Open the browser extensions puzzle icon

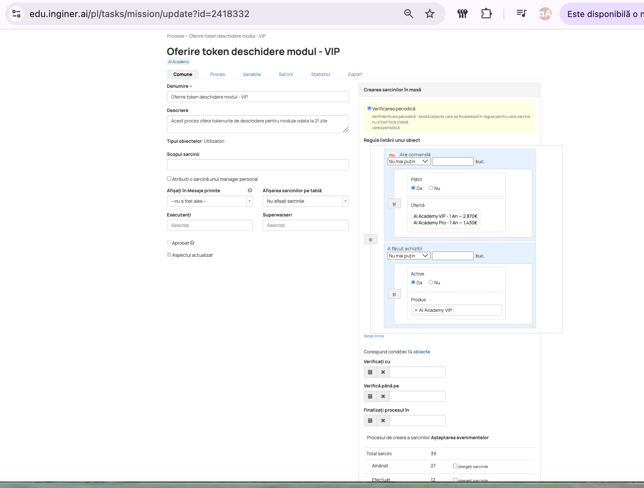486,14
